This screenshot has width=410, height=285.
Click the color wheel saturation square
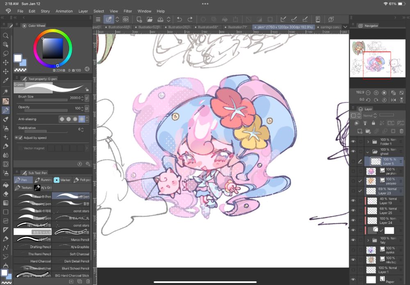coord(52,48)
